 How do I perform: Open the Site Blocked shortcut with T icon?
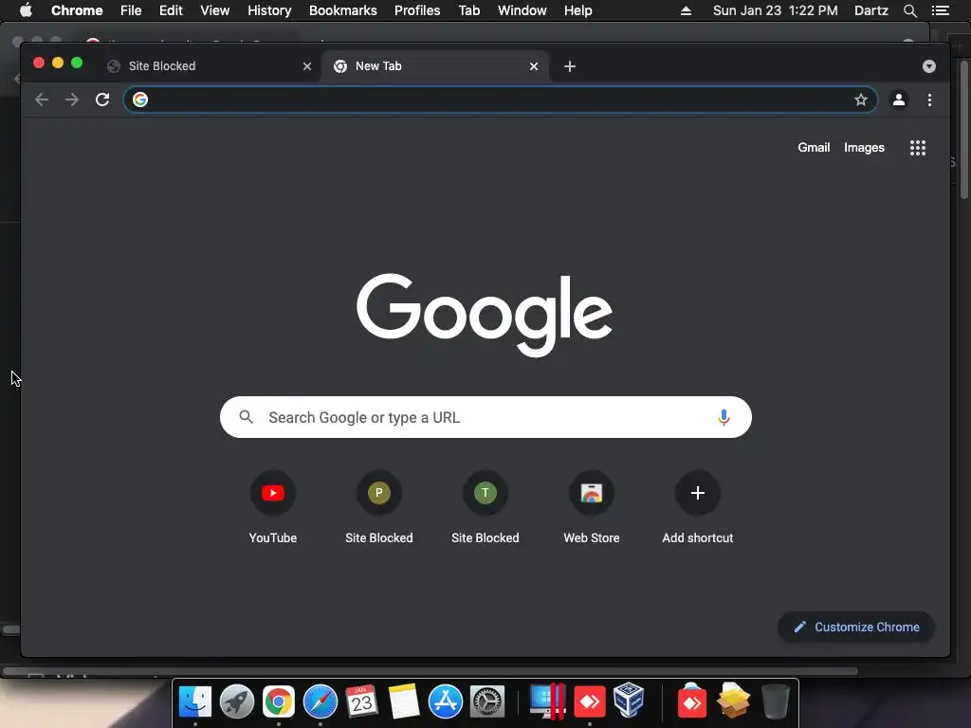[485, 508]
